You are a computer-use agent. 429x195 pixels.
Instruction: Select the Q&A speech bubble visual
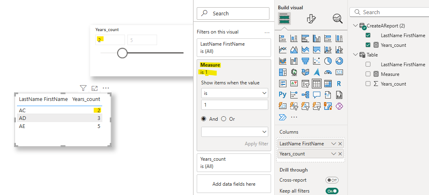[x=317, y=94]
